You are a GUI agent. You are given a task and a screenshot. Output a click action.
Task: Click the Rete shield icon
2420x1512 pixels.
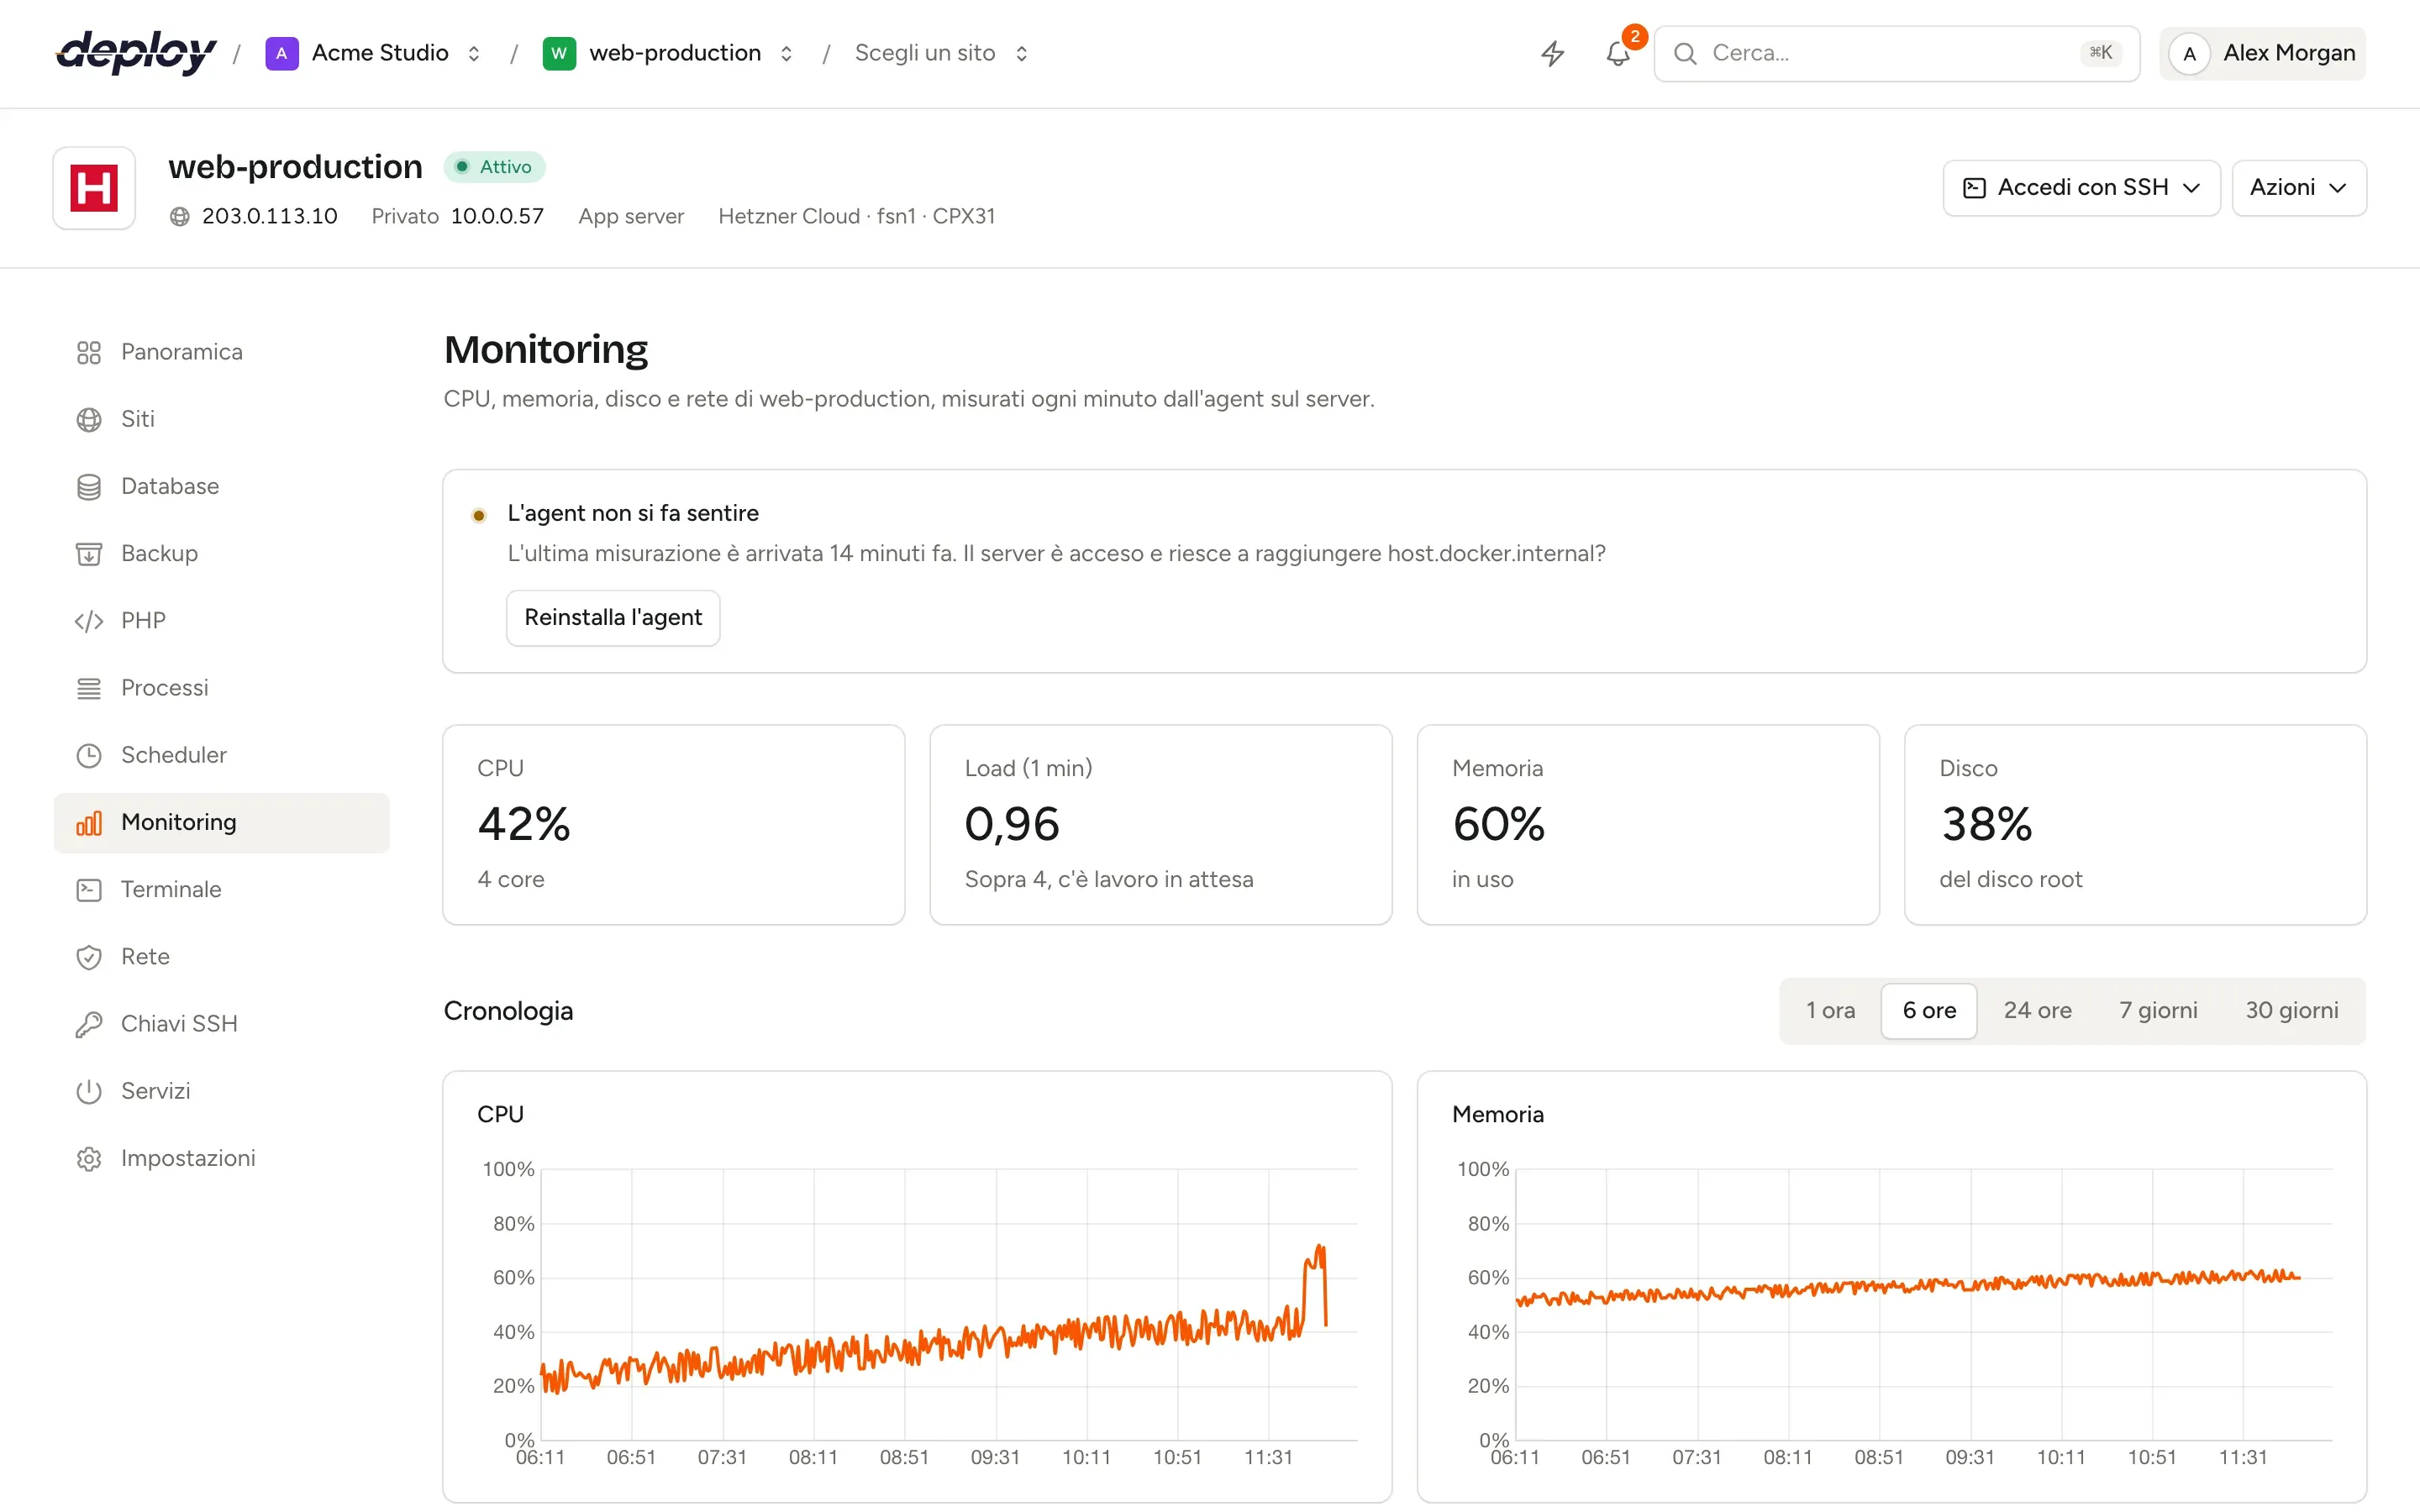(x=89, y=957)
